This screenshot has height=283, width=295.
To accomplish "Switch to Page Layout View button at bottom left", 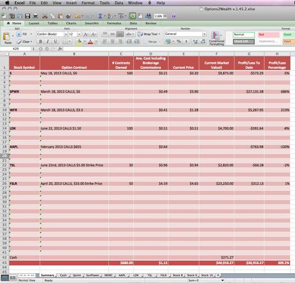I will coord(13,277).
